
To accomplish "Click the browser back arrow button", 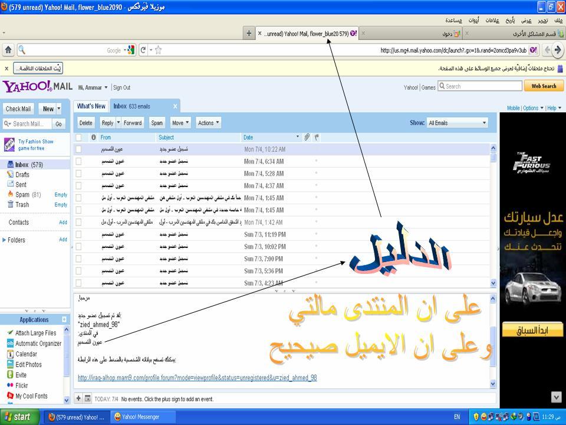I will 547,50.
